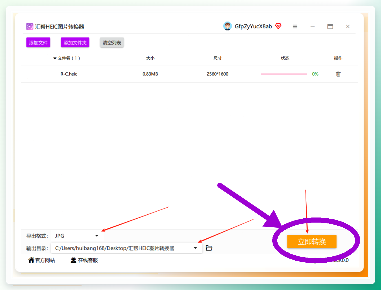The width and height of the screenshot is (381, 290).
Task: Click the HEIC converter app logo icon
Action: click(30, 27)
